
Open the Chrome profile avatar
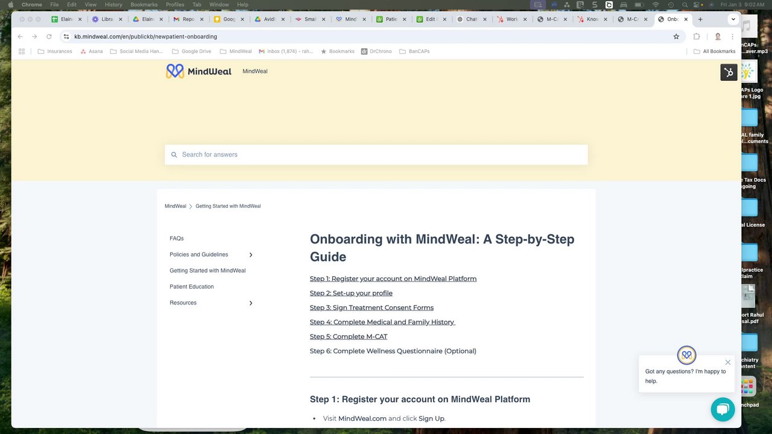coord(718,37)
